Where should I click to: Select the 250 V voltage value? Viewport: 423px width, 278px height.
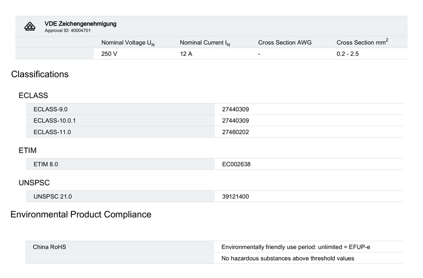pyautogui.click(x=109, y=54)
